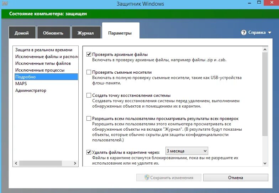Image resolution: width=279 pixels, height=193 pixels.
Task: Maximize the Защитник Windows window
Action: pos(259,2)
